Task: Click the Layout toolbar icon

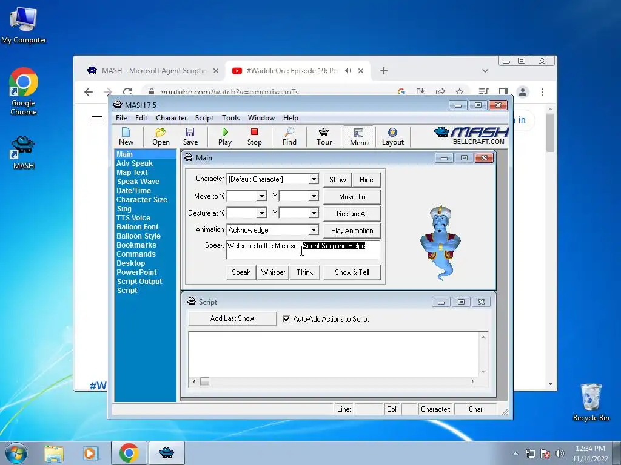Action: click(x=392, y=136)
